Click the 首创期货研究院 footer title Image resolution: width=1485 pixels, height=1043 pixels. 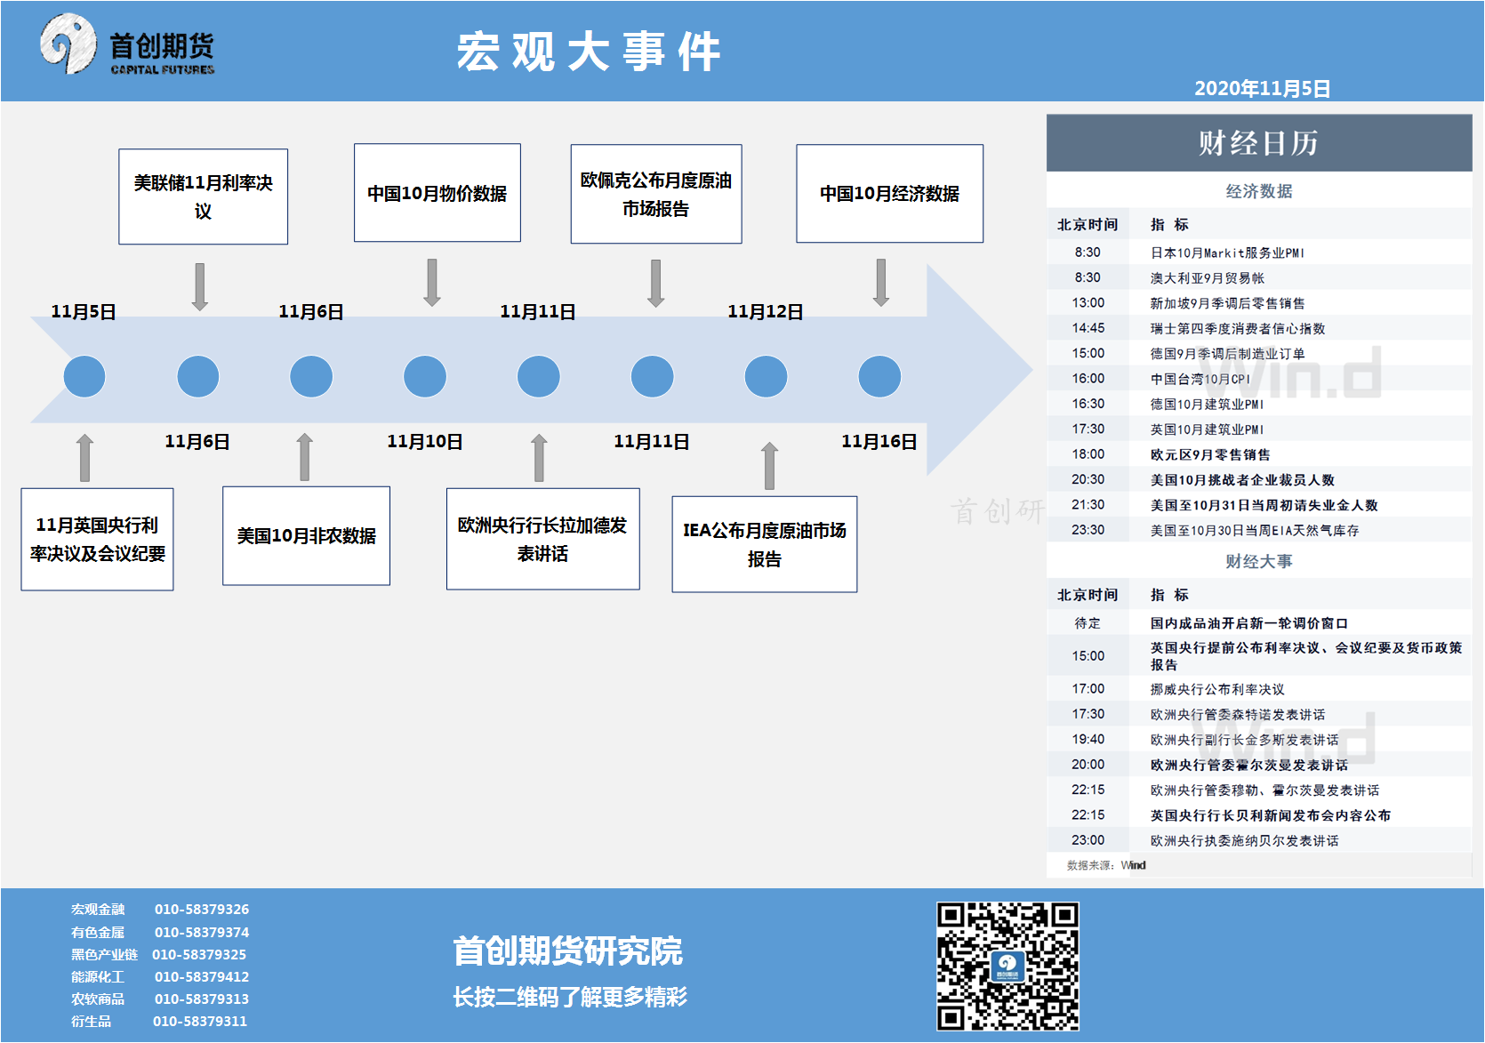click(568, 951)
